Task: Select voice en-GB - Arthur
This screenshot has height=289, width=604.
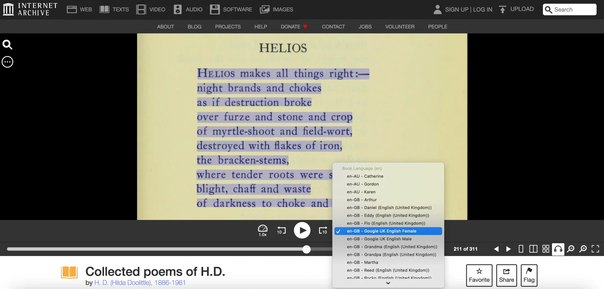Action: 388,200
